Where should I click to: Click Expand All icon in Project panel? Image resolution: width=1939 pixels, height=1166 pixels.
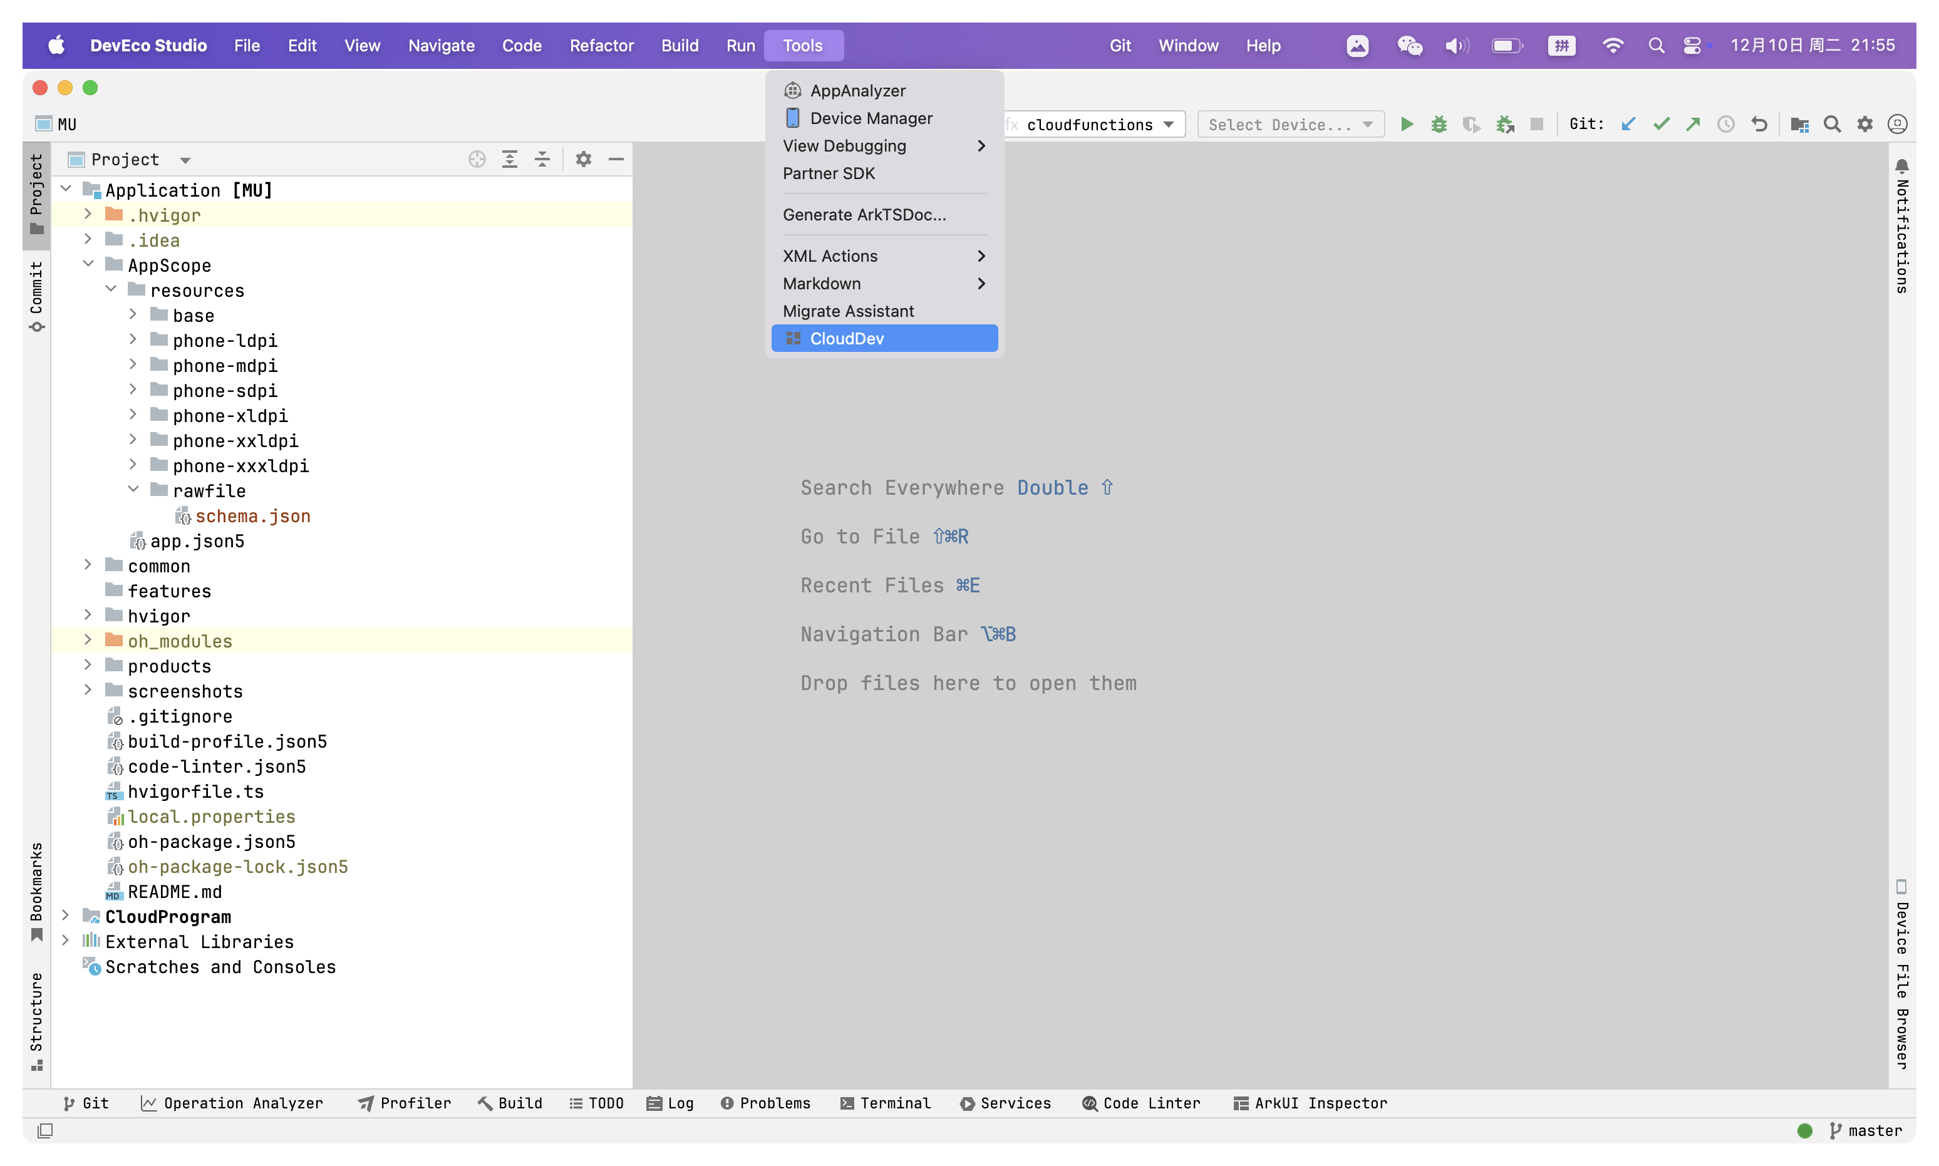510,160
